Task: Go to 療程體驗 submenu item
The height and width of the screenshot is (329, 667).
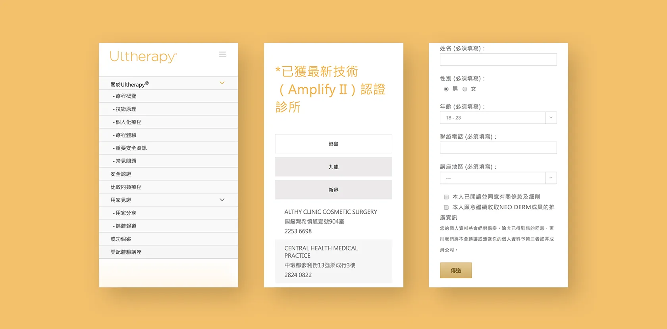Action: (x=168, y=135)
